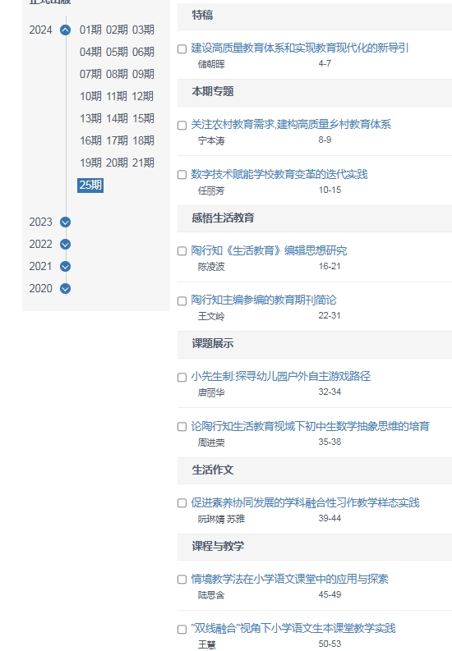
Task: Collapse the 2024 year issue list
Action: point(65,30)
